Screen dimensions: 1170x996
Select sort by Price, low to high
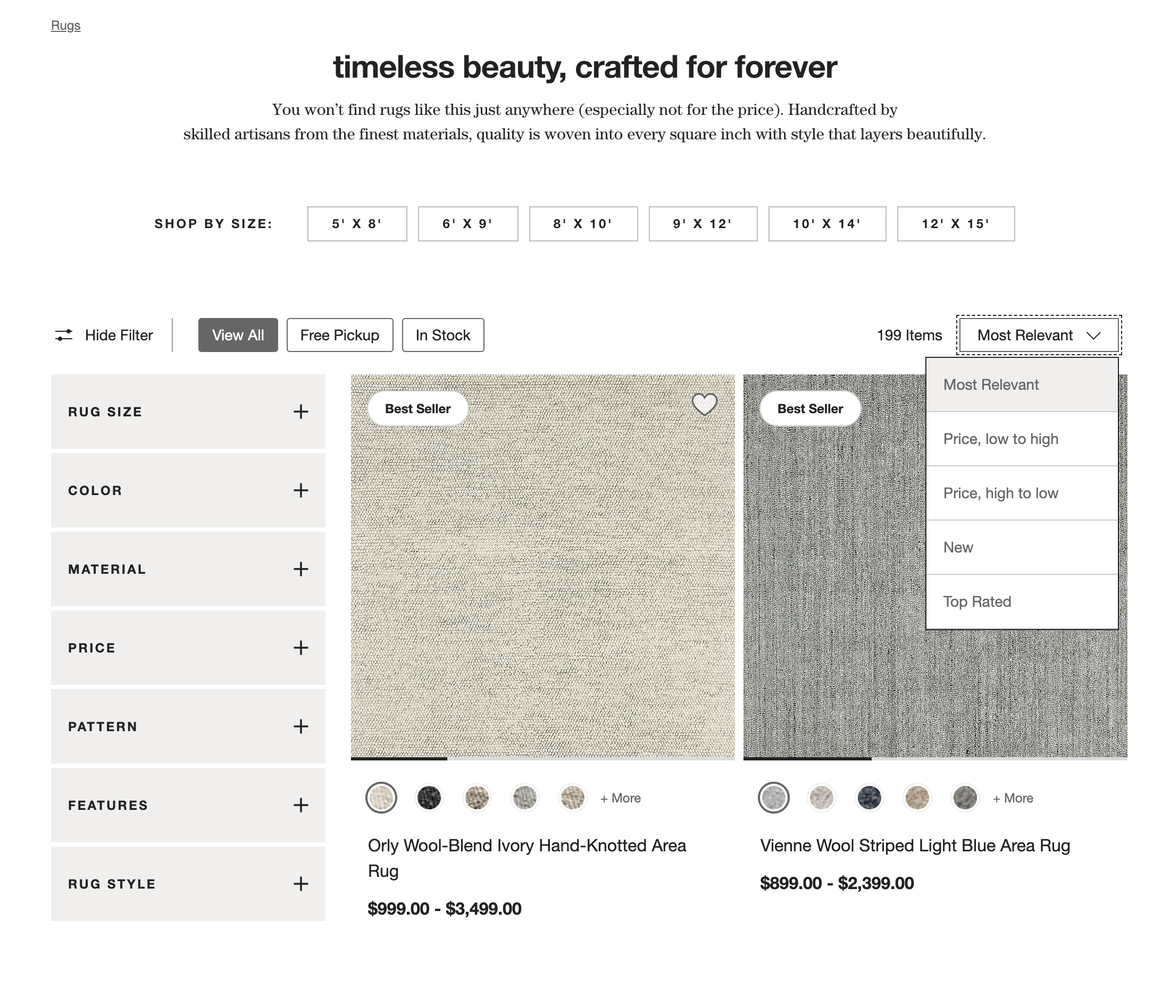coord(1000,439)
